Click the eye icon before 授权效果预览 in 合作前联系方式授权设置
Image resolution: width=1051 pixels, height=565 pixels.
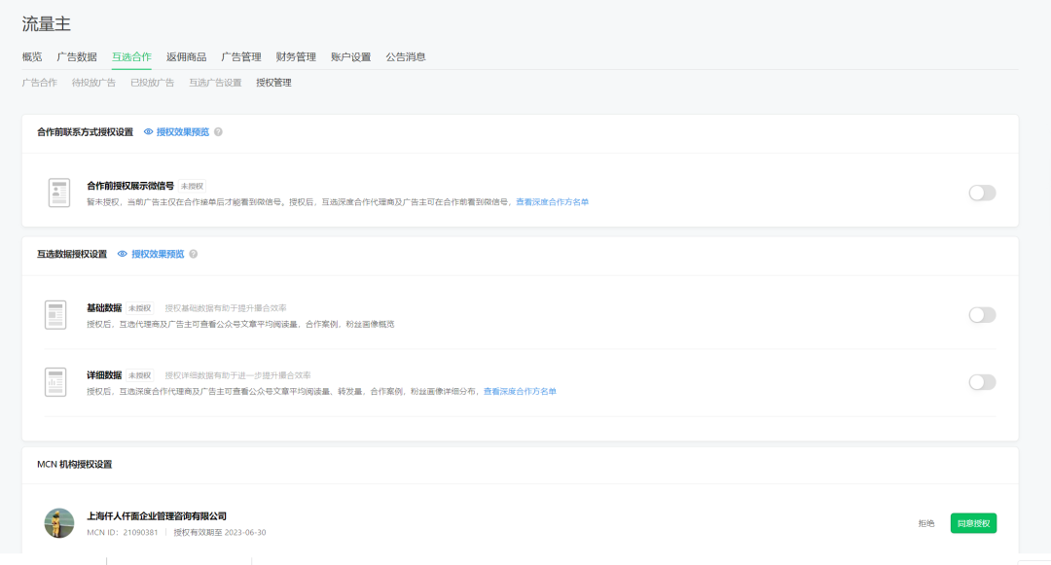pyautogui.click(x=146, y=132)
